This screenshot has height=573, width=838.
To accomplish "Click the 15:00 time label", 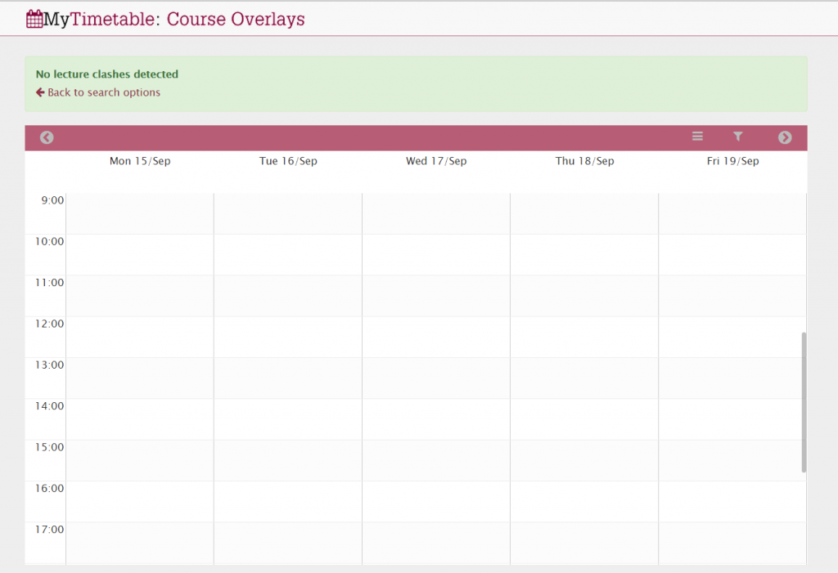I will (49, 447).
